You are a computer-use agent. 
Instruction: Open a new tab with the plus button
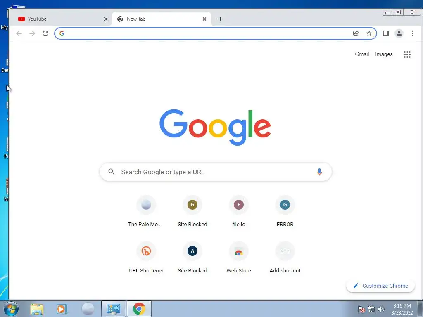[x=220, y=19]
